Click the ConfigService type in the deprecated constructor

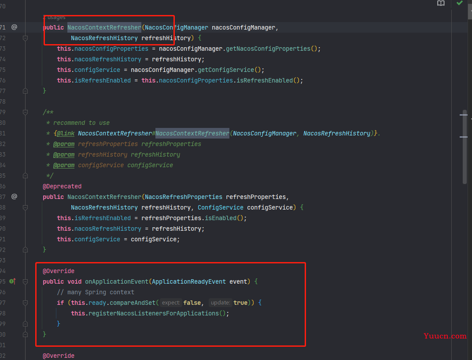point(221,207)
